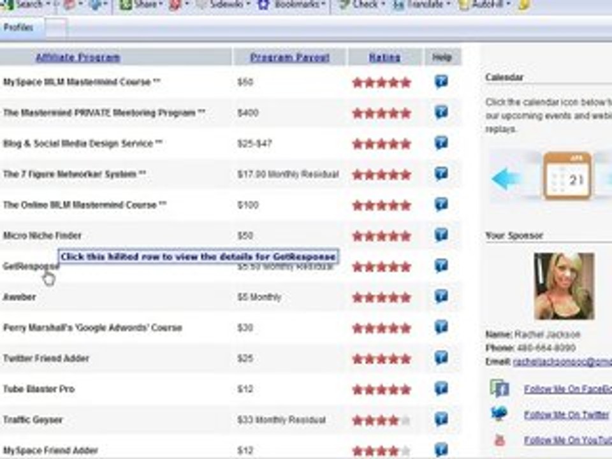
Task: Expand the Bookmarks toolbar dropdown
Action: tap(324, 4)
